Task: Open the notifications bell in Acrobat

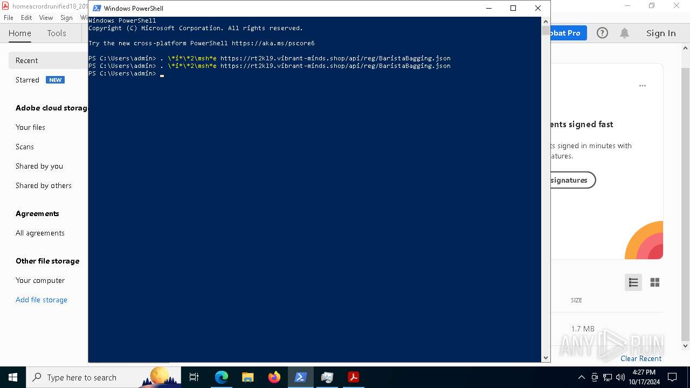Action: (x=624, y=33)
